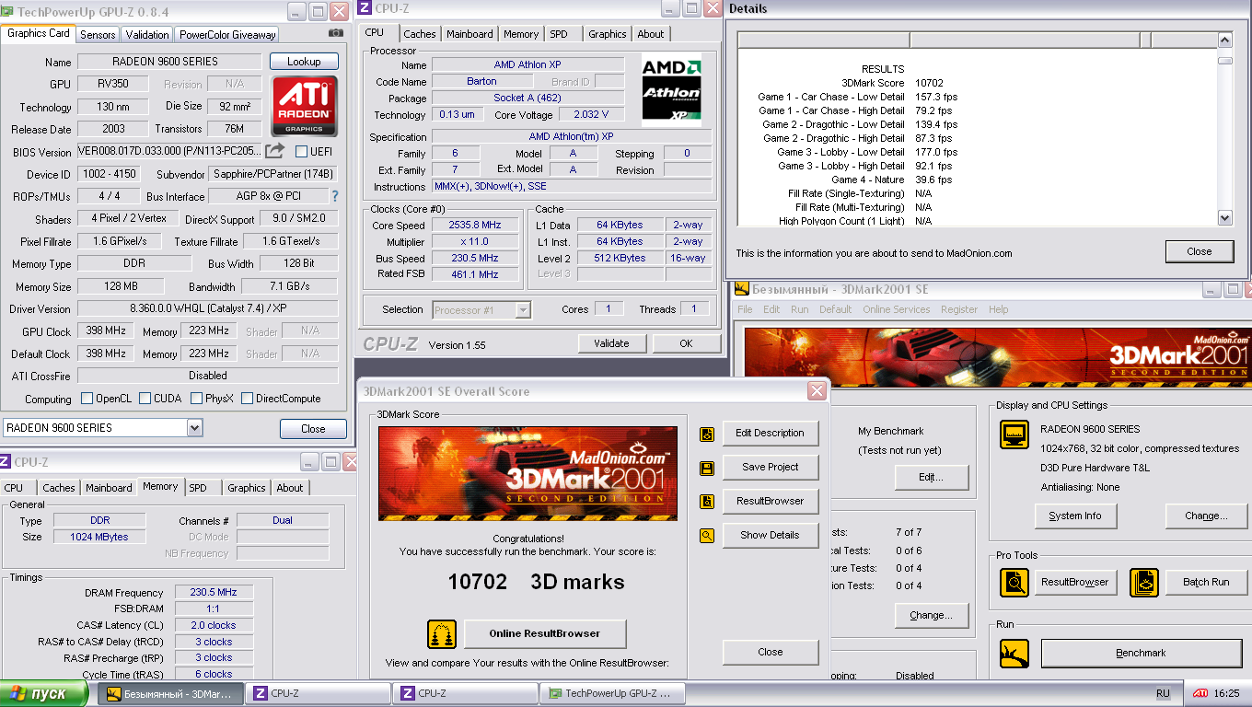Open the Online Services menu in 3DMark
The width and height of the screenshot is (1252, 707).
click(x=897, y=309)
